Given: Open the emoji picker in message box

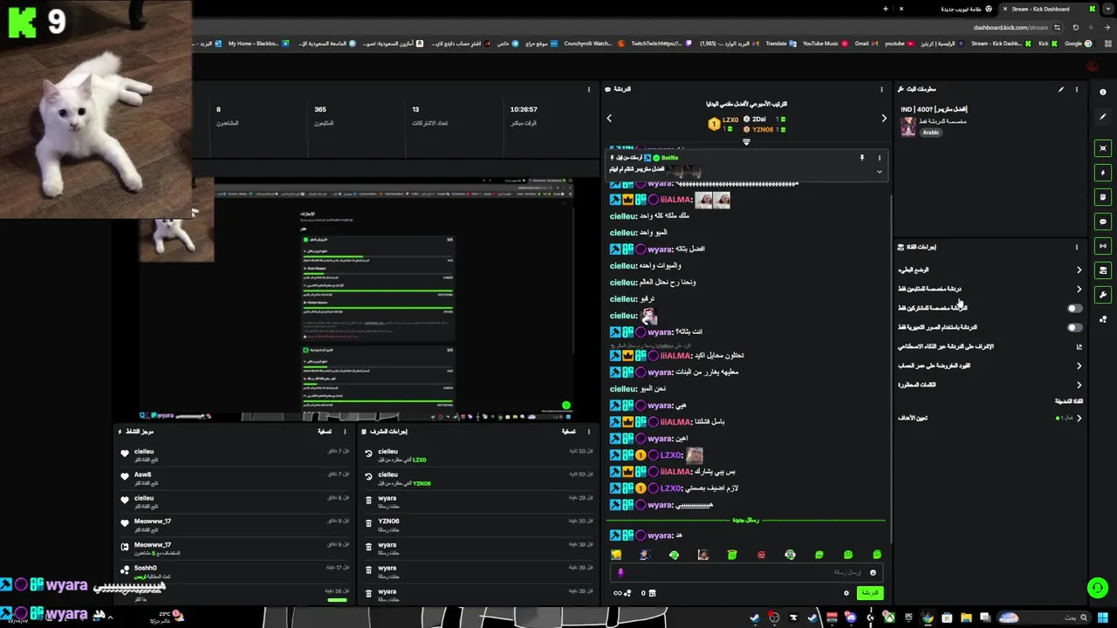Looking at the screenshot, I should 873,573.
